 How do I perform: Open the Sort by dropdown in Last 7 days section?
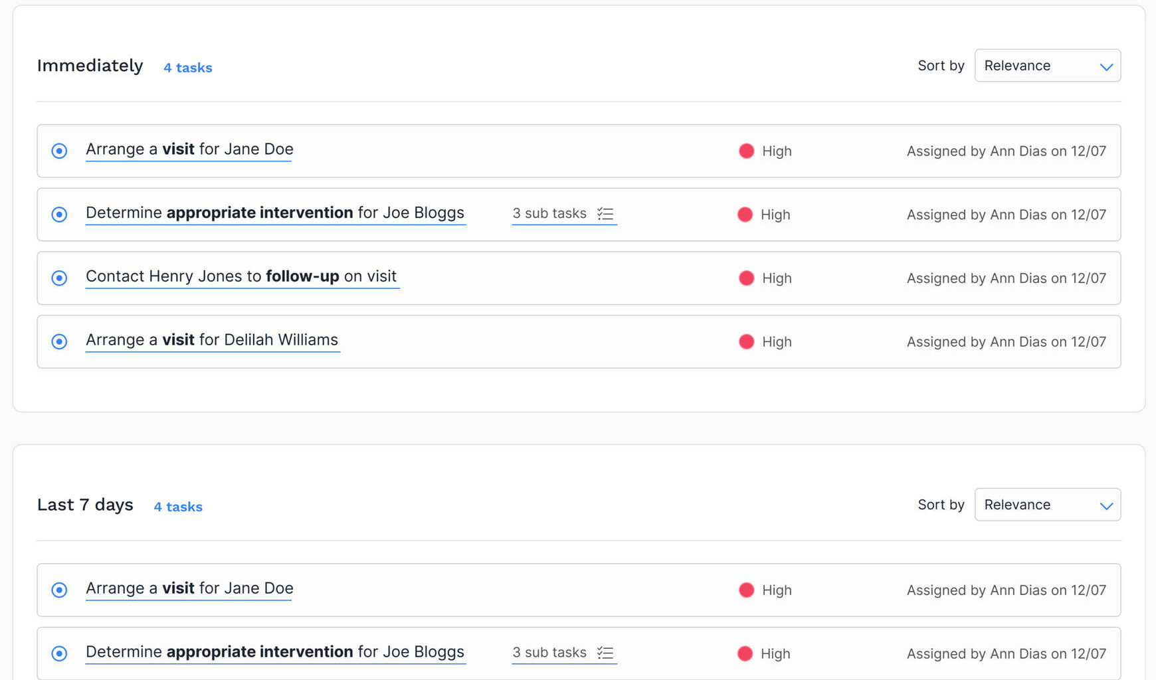tap(1047, 505)
